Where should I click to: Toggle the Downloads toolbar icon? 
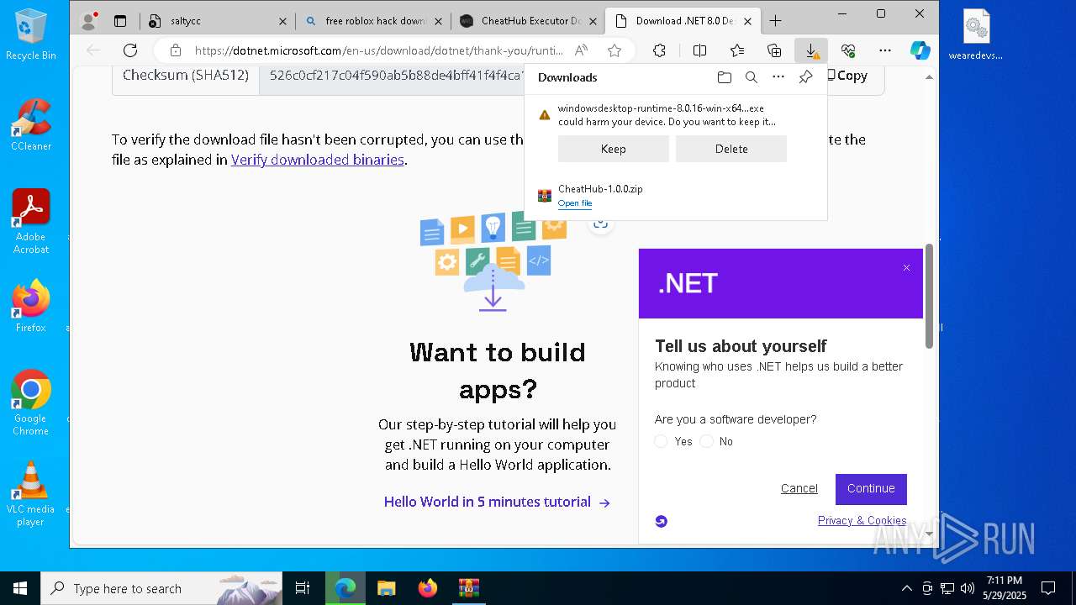(811, 50)
